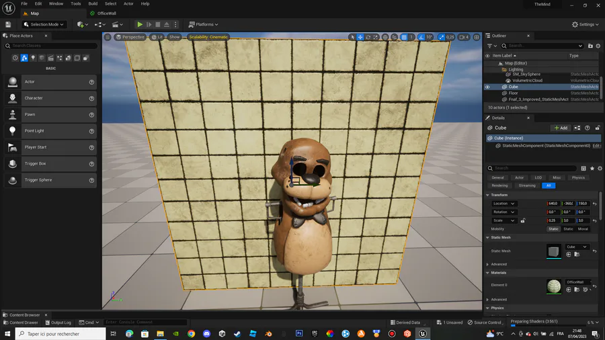This screenshot has height=340, width=605.
Task: Select the Basic category in Place Actors
Action: 24,58
